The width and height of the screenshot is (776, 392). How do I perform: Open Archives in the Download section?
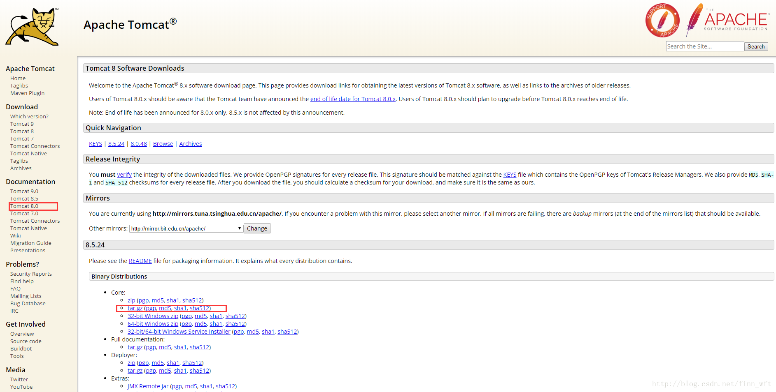coord(21,168)
